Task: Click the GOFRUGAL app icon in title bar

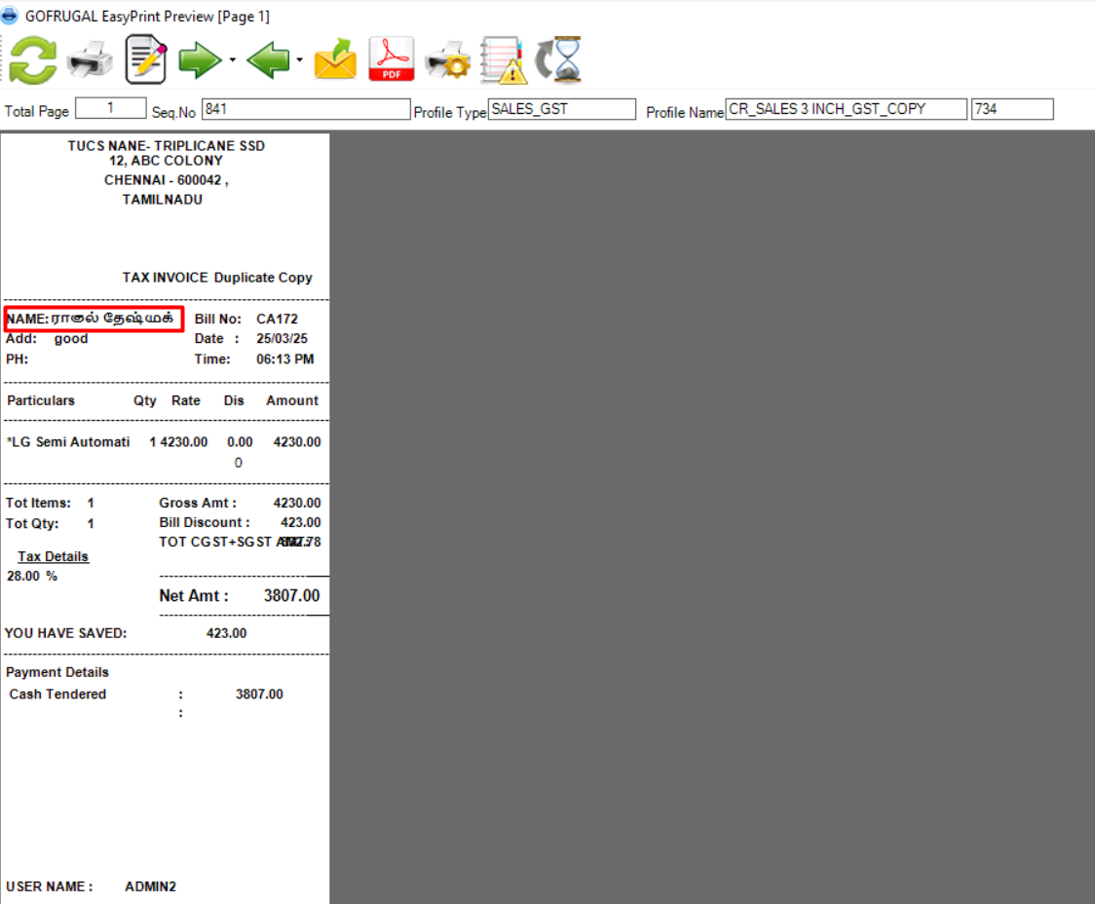Action: pyautogui.click(x=9, y=16)
